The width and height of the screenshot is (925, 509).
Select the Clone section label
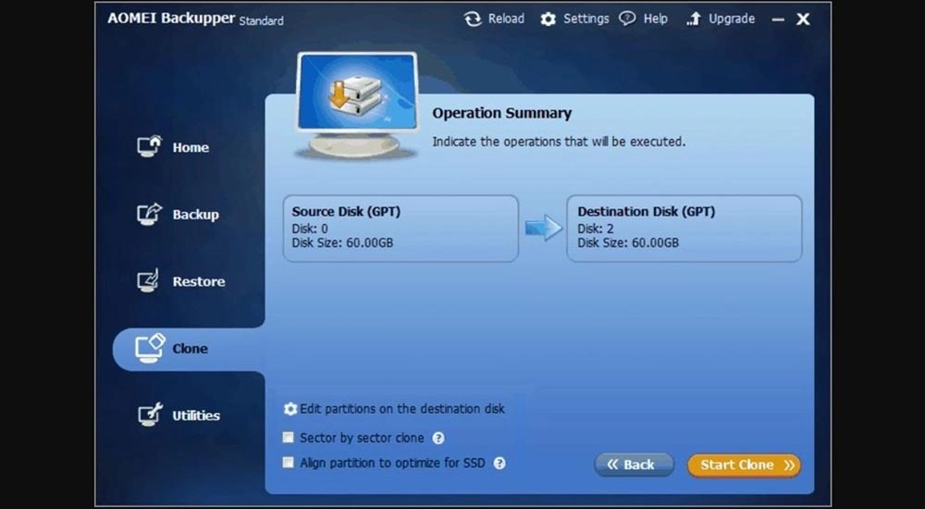coord(190,348)
